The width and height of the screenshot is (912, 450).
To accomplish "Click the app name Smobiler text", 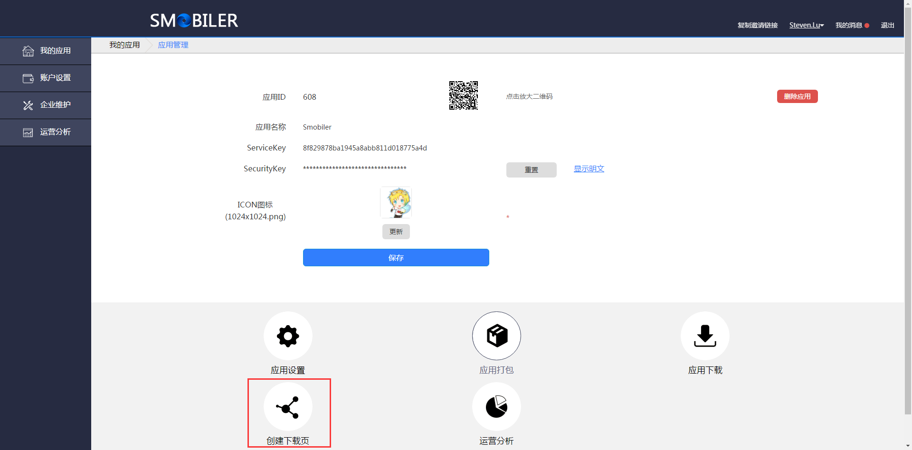I will pyautogui.click(x=317, y=127).
